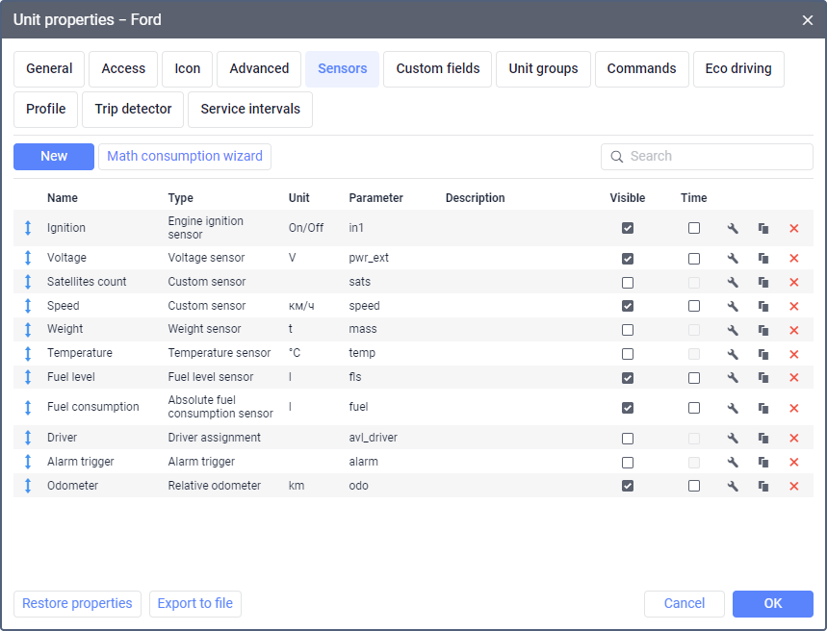
Task: Switch to the Eco driving tab
Action: [738, 69]
